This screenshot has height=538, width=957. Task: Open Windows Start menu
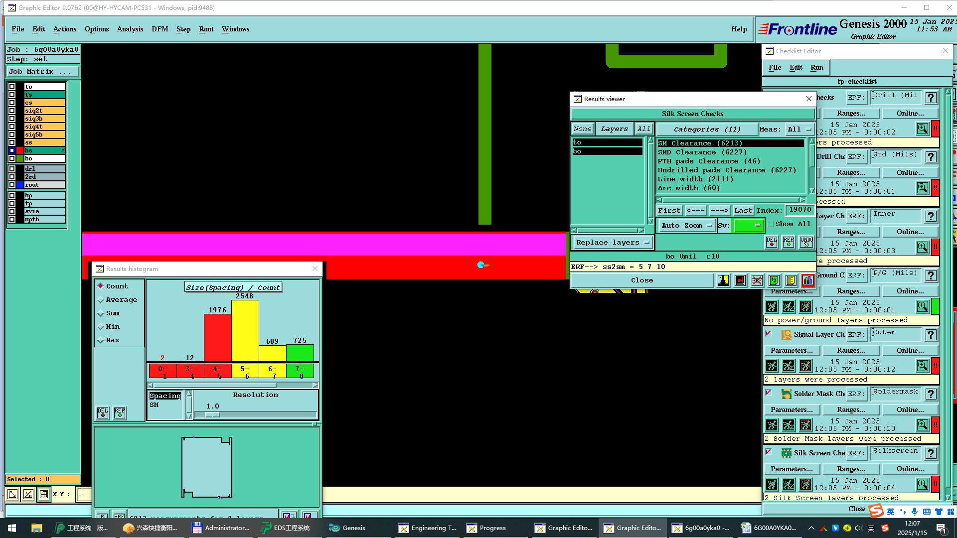pos(12,528)
